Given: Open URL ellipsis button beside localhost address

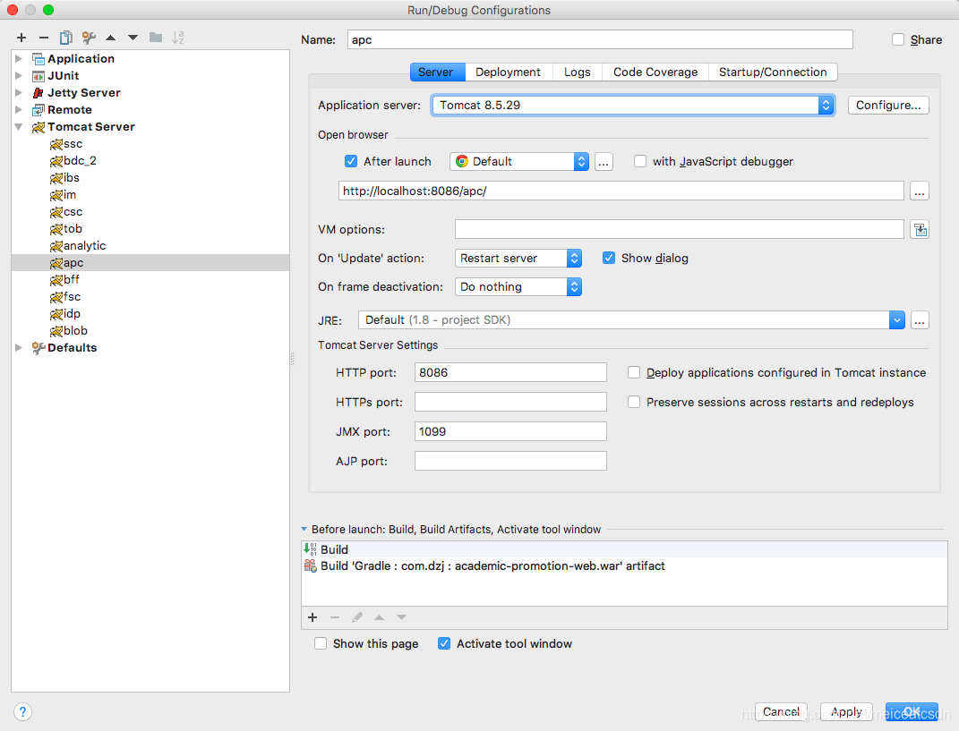Looking at the screenshot, I should [920, 191].
